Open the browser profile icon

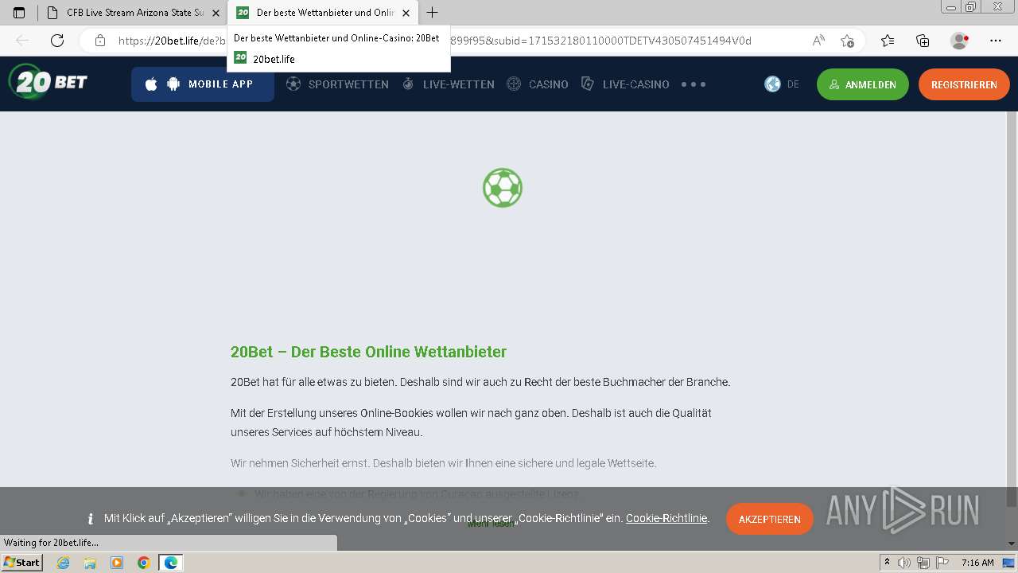960,41
